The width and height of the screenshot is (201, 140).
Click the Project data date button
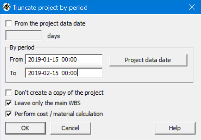tap(148, 60)
